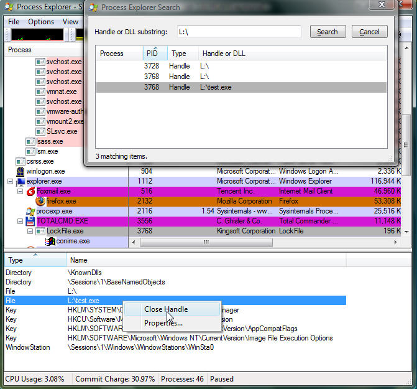Viewport: 417px width, 389px height.
Task: Sort search results by the Process column
Action: [x=119, y=54]
